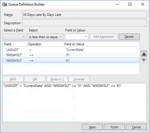Minimize the Queue Definition Builder window
The height and width of the screenshot is (133, 150).
(117, 5)
